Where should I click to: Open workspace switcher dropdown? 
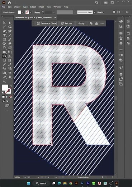coord(112,3)
